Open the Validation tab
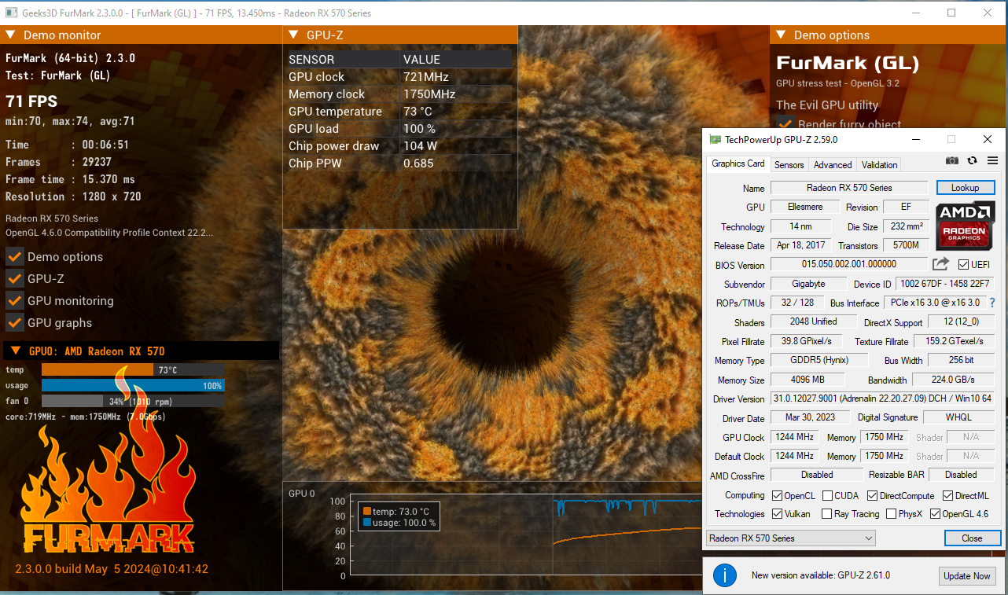Screen dimensions: 1008x595 click(x=879, y=164)
